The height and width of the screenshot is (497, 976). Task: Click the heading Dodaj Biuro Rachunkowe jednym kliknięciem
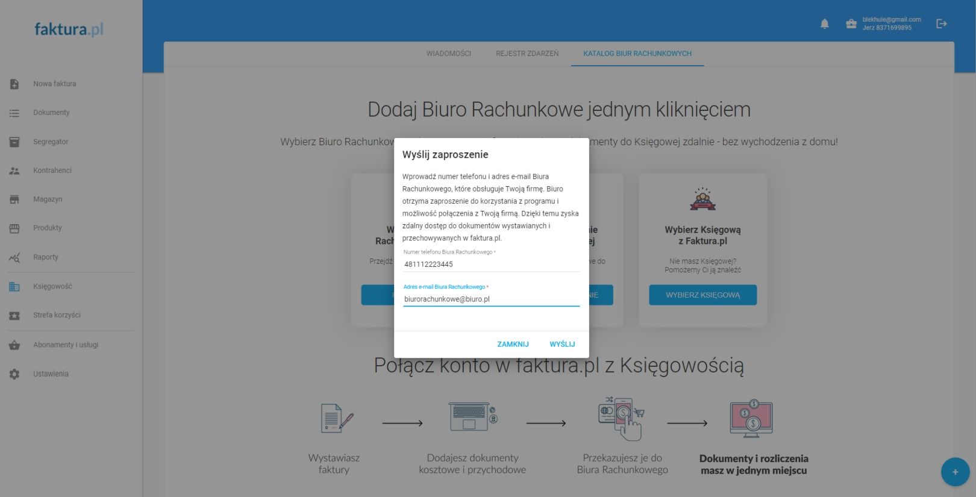point(559,110)
